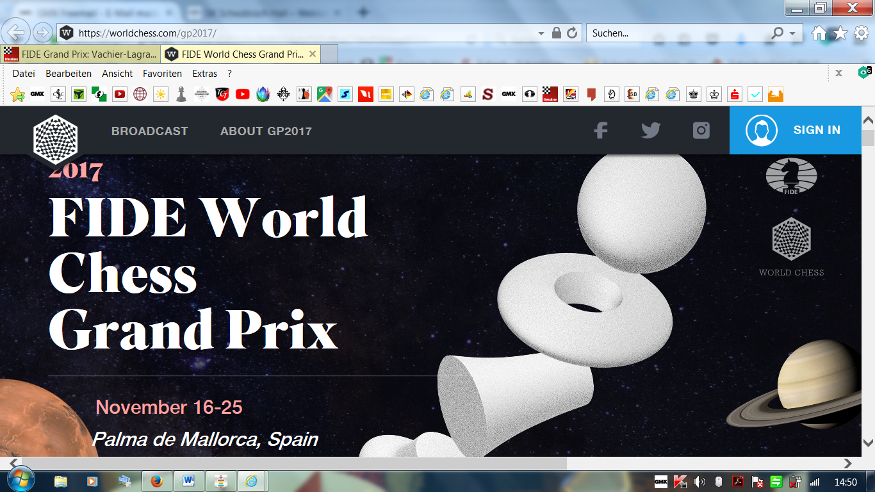Screen dimensions: 875x492
Task: Open the Facebook page link icon
Action: pyautogui.click(x=600, y=131)
